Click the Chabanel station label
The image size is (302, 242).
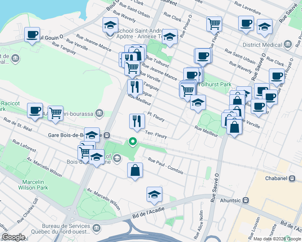277,178
